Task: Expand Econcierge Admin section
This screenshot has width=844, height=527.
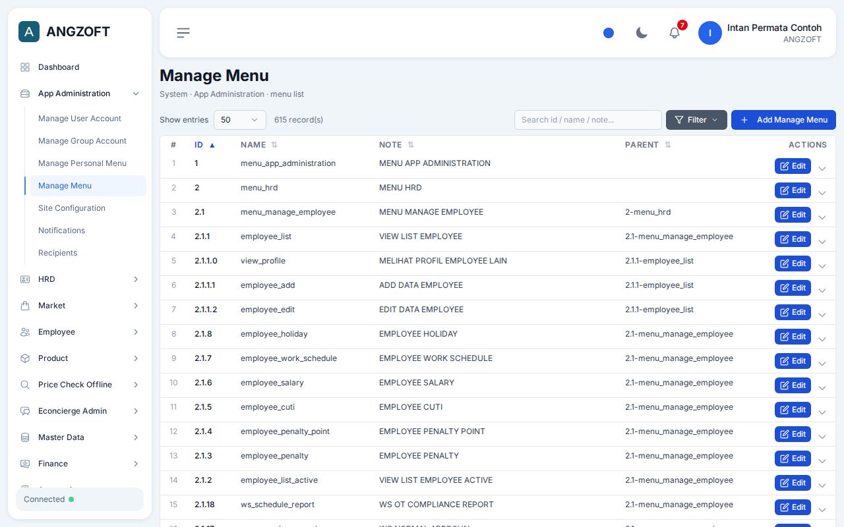Action: click(80, 411)
